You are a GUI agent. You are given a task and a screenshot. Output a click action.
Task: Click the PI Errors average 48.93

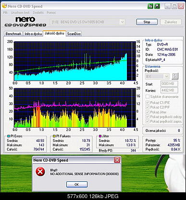click(40, 141)
